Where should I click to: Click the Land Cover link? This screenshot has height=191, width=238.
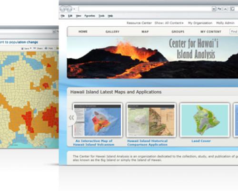click(x=201, y=141)
